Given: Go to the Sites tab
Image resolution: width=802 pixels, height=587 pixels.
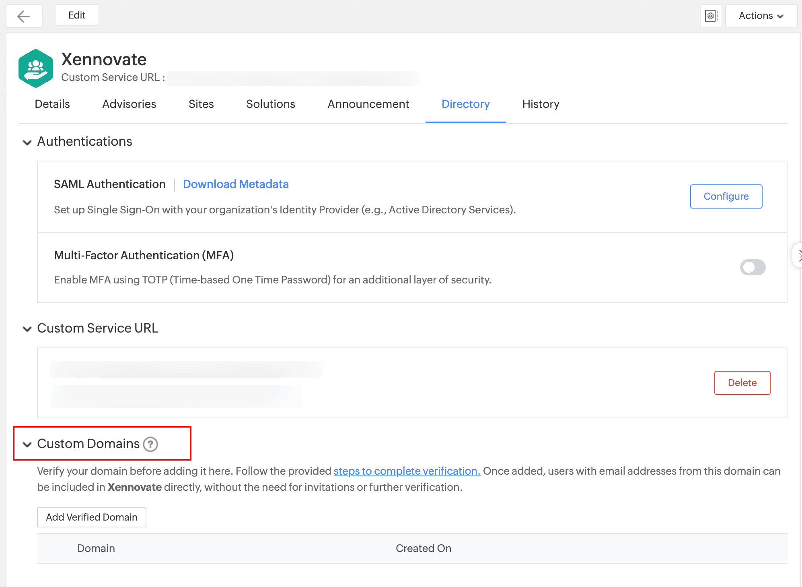Looking at the screenshot, I should pyautogui.click(x=201, y=104).
